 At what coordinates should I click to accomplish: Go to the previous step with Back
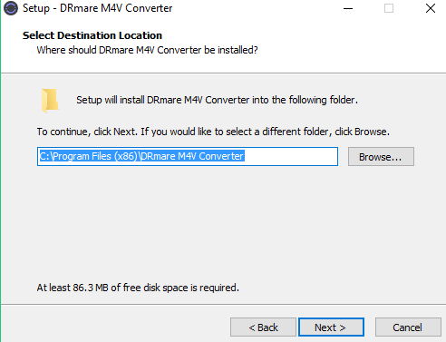pos(263,327)
